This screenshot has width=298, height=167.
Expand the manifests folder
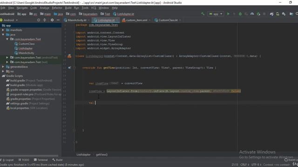point(3,30)
